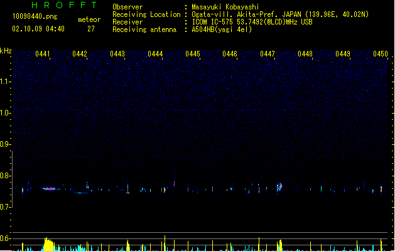Click the 0447 time marker

coord(268,54)
